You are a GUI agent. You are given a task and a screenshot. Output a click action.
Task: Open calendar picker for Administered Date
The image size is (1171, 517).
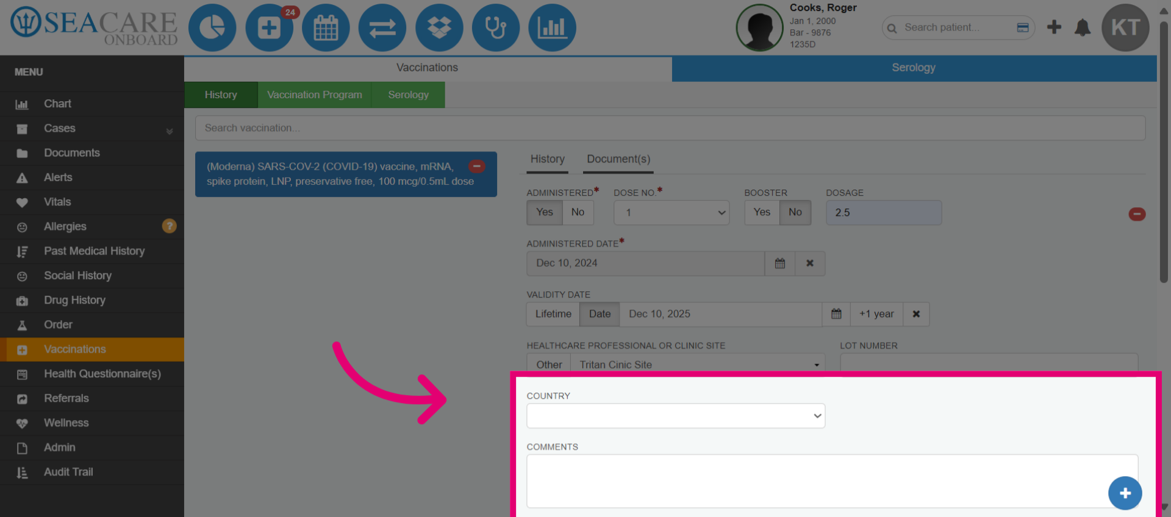coord(780,263)
